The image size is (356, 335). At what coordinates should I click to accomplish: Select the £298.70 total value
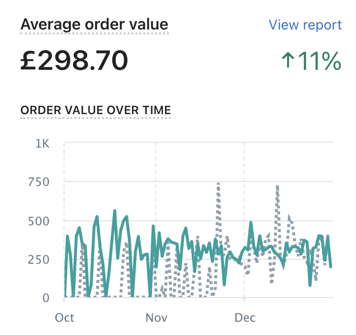[x=74, y=61]
